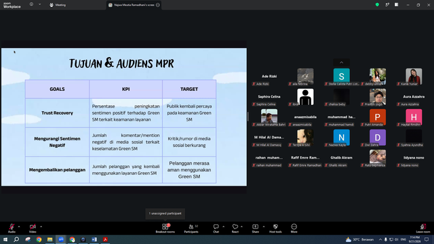Unmute the microphone with the Audio button
434x244 pixels.
pos(12,228)
